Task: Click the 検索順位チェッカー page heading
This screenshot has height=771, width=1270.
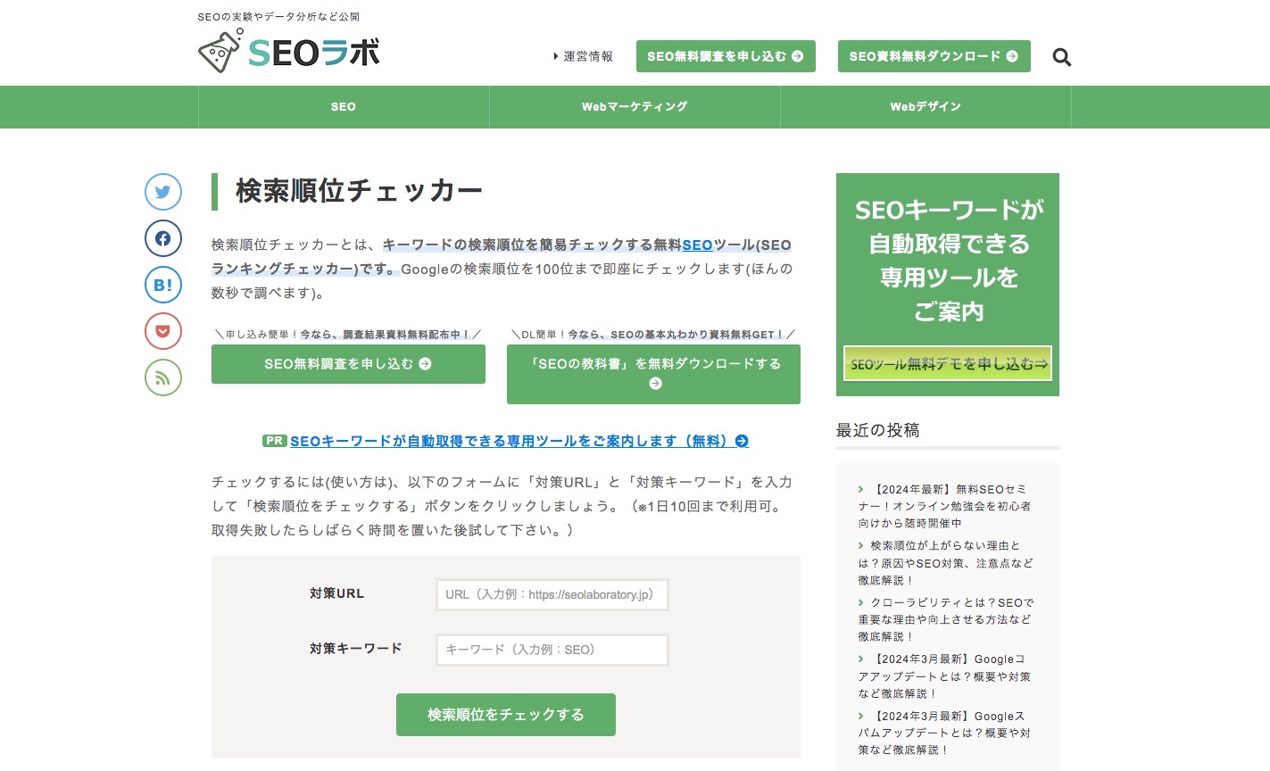Action: (x=359, y=191)
